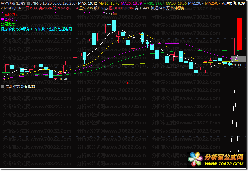Open the 主营业务 label

9,19
